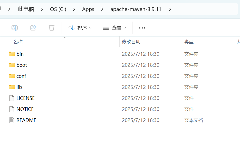240x144 pixels.
Task: Expand chevron after 此电脑 breadcrumb
Action: pos(42,9)
